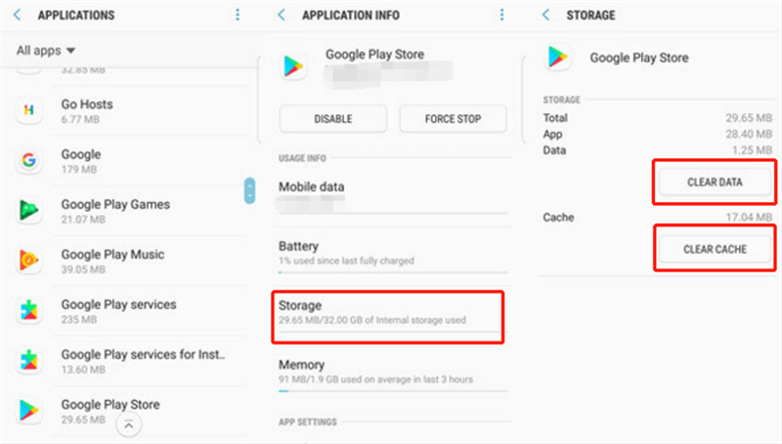Tap the Google app icon
The width and height of the screenshot is (782, 444).
point(30,160)
